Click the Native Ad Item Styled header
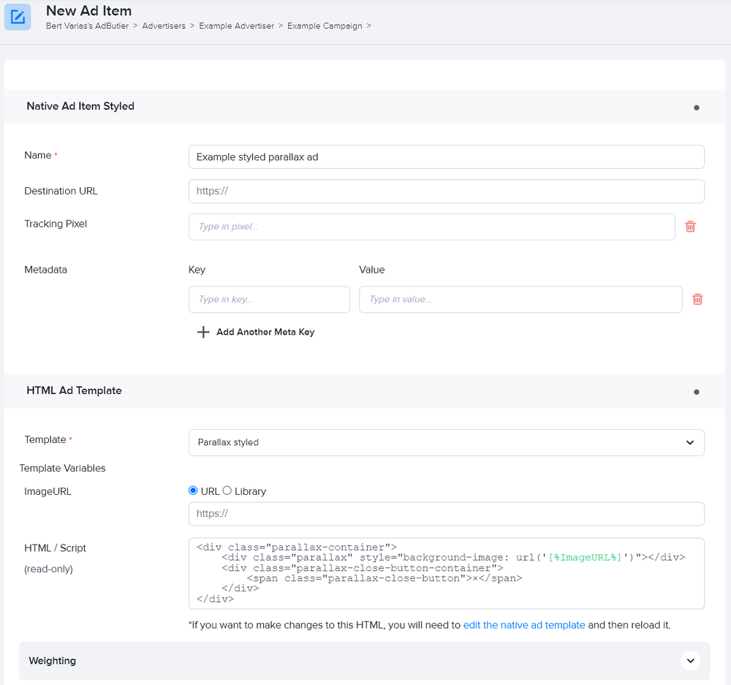Viewport: 731px width, 685px height. click(x=80, y=106)
